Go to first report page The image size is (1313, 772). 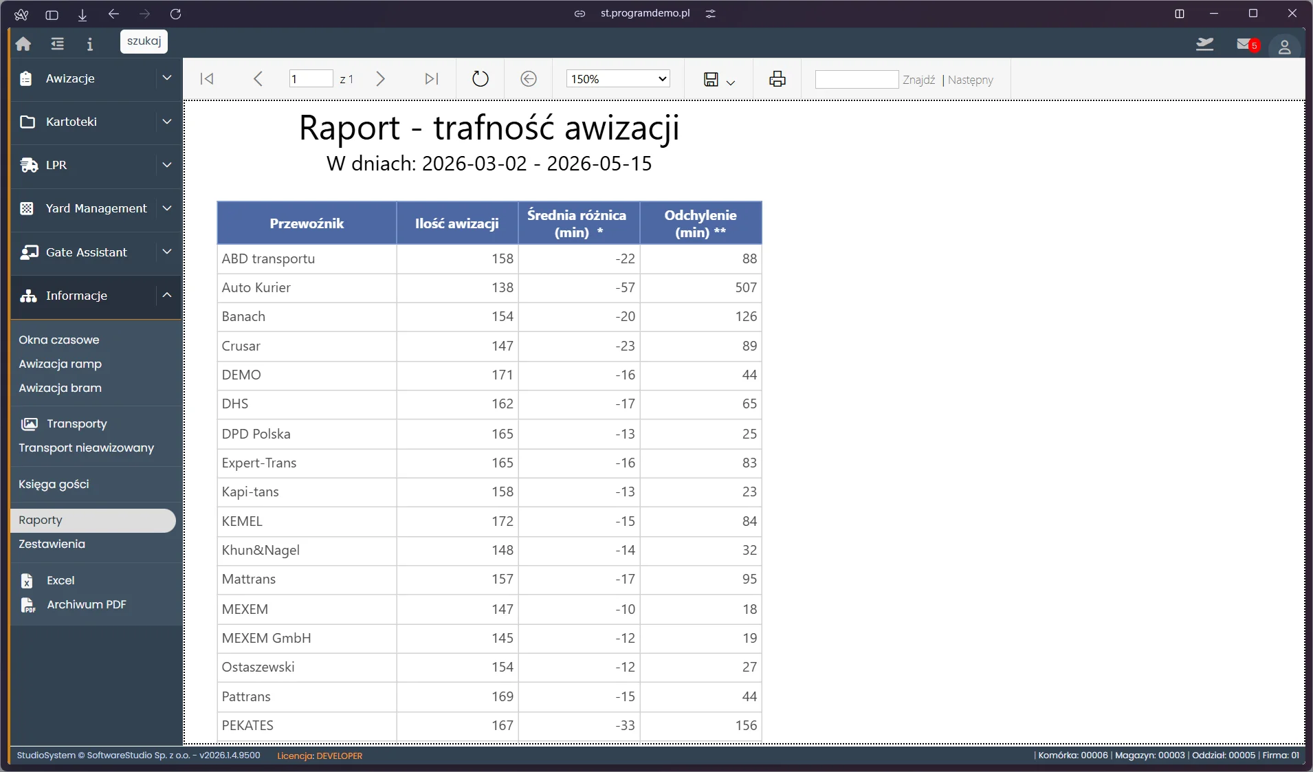click(x=207, y=79)
